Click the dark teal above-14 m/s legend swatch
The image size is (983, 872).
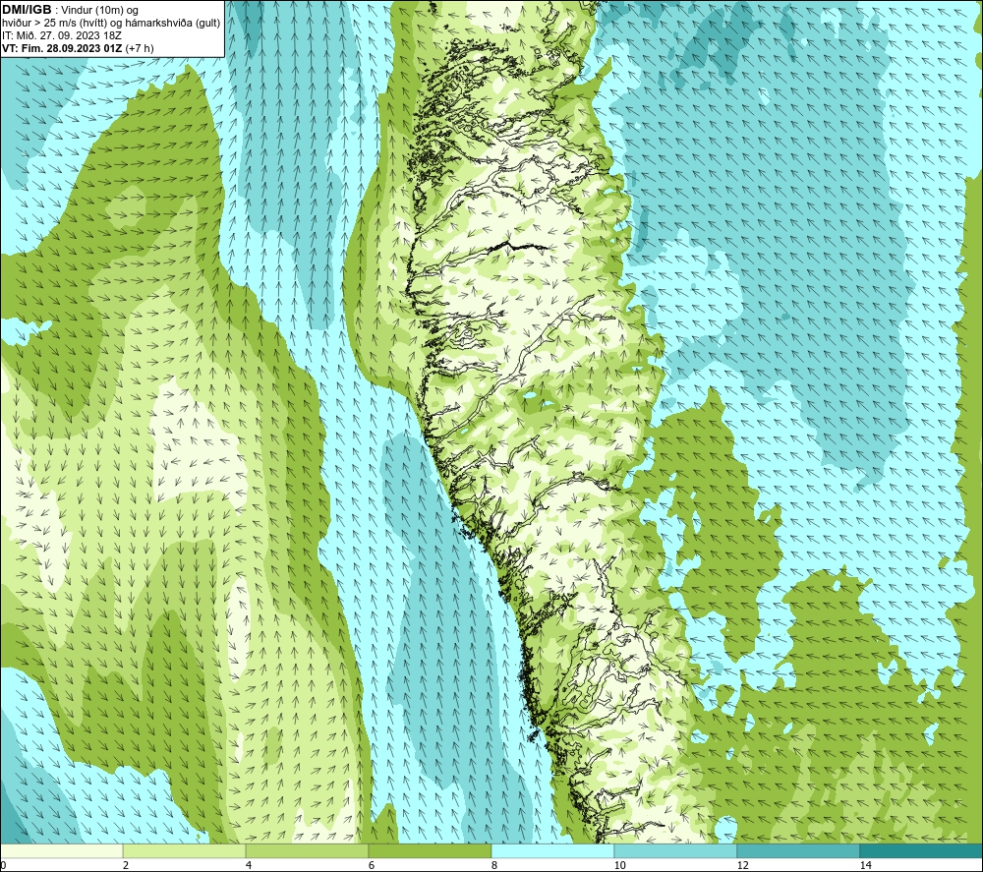click(x=922, y=850)
